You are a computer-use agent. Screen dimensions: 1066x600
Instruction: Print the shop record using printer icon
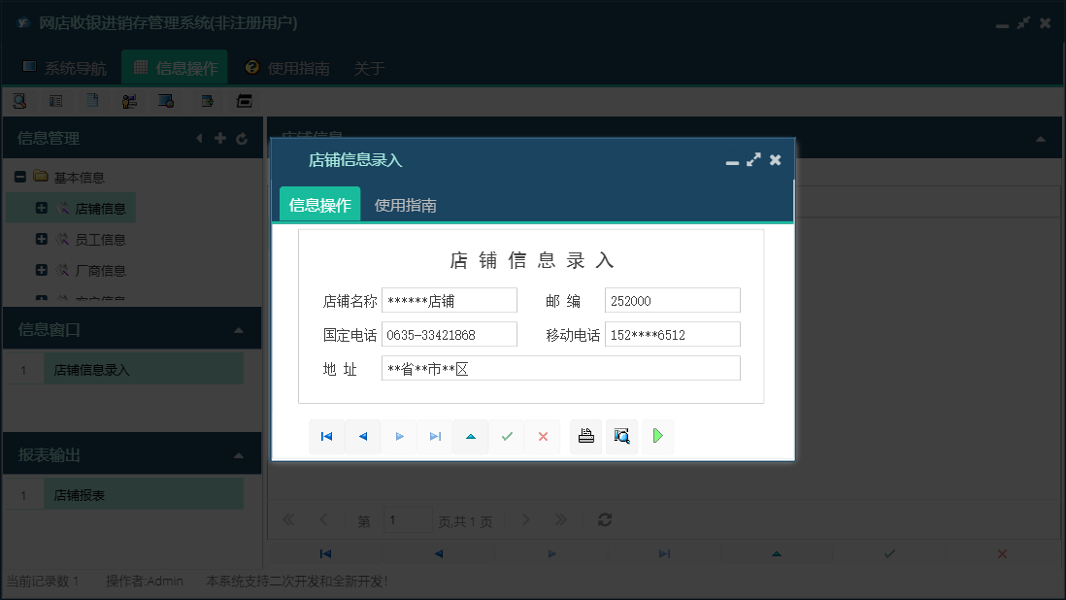(585, 436)
